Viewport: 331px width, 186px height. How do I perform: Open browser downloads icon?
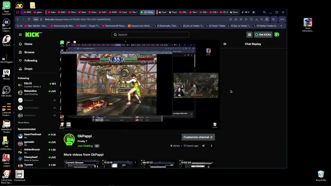click(x=257, y=19)
